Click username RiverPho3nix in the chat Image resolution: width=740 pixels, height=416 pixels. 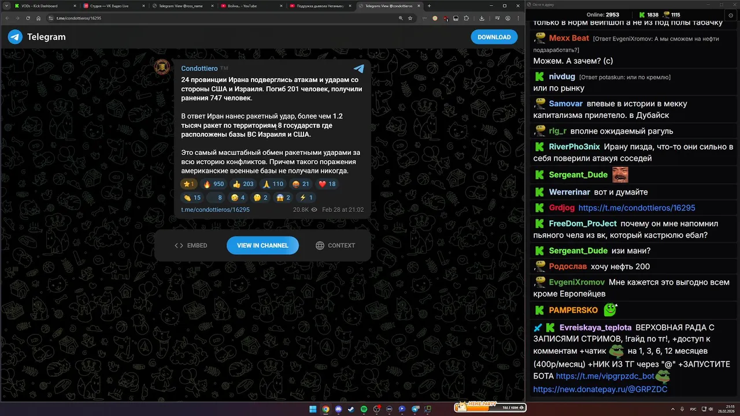coord(574,147)
